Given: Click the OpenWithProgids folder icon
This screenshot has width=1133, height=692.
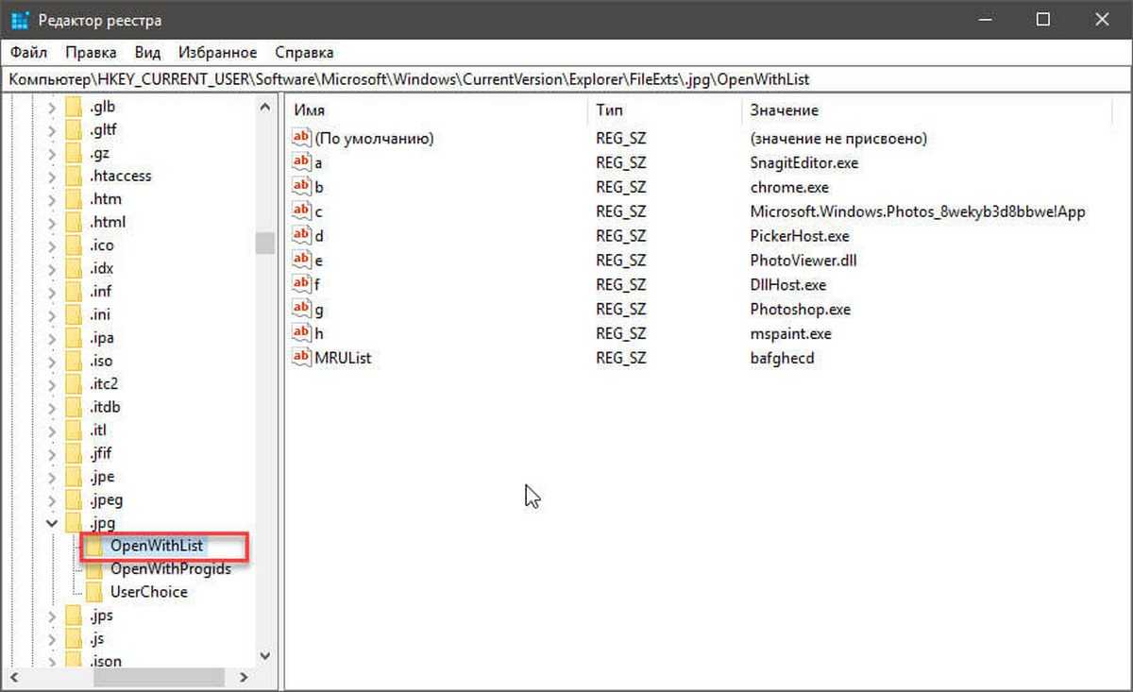Looking at the screenshot, I should tap(93, 569).
